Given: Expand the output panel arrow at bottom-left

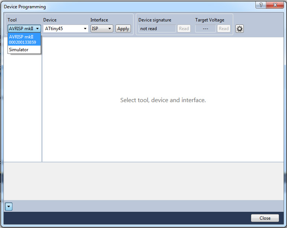Looking at the screenshot, I should pyautogui.click(x=9, y=207).
